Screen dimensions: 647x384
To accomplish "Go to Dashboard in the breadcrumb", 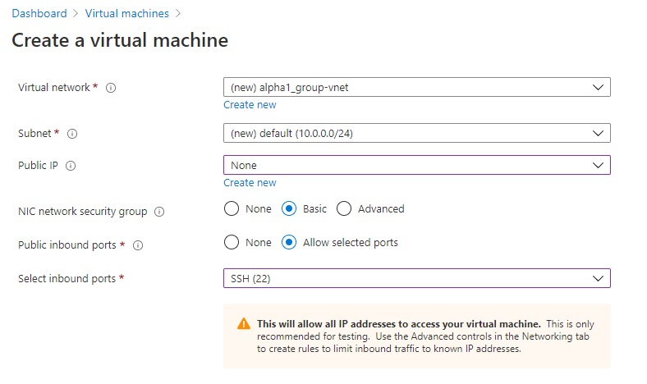I will click(x=39, y=14).
